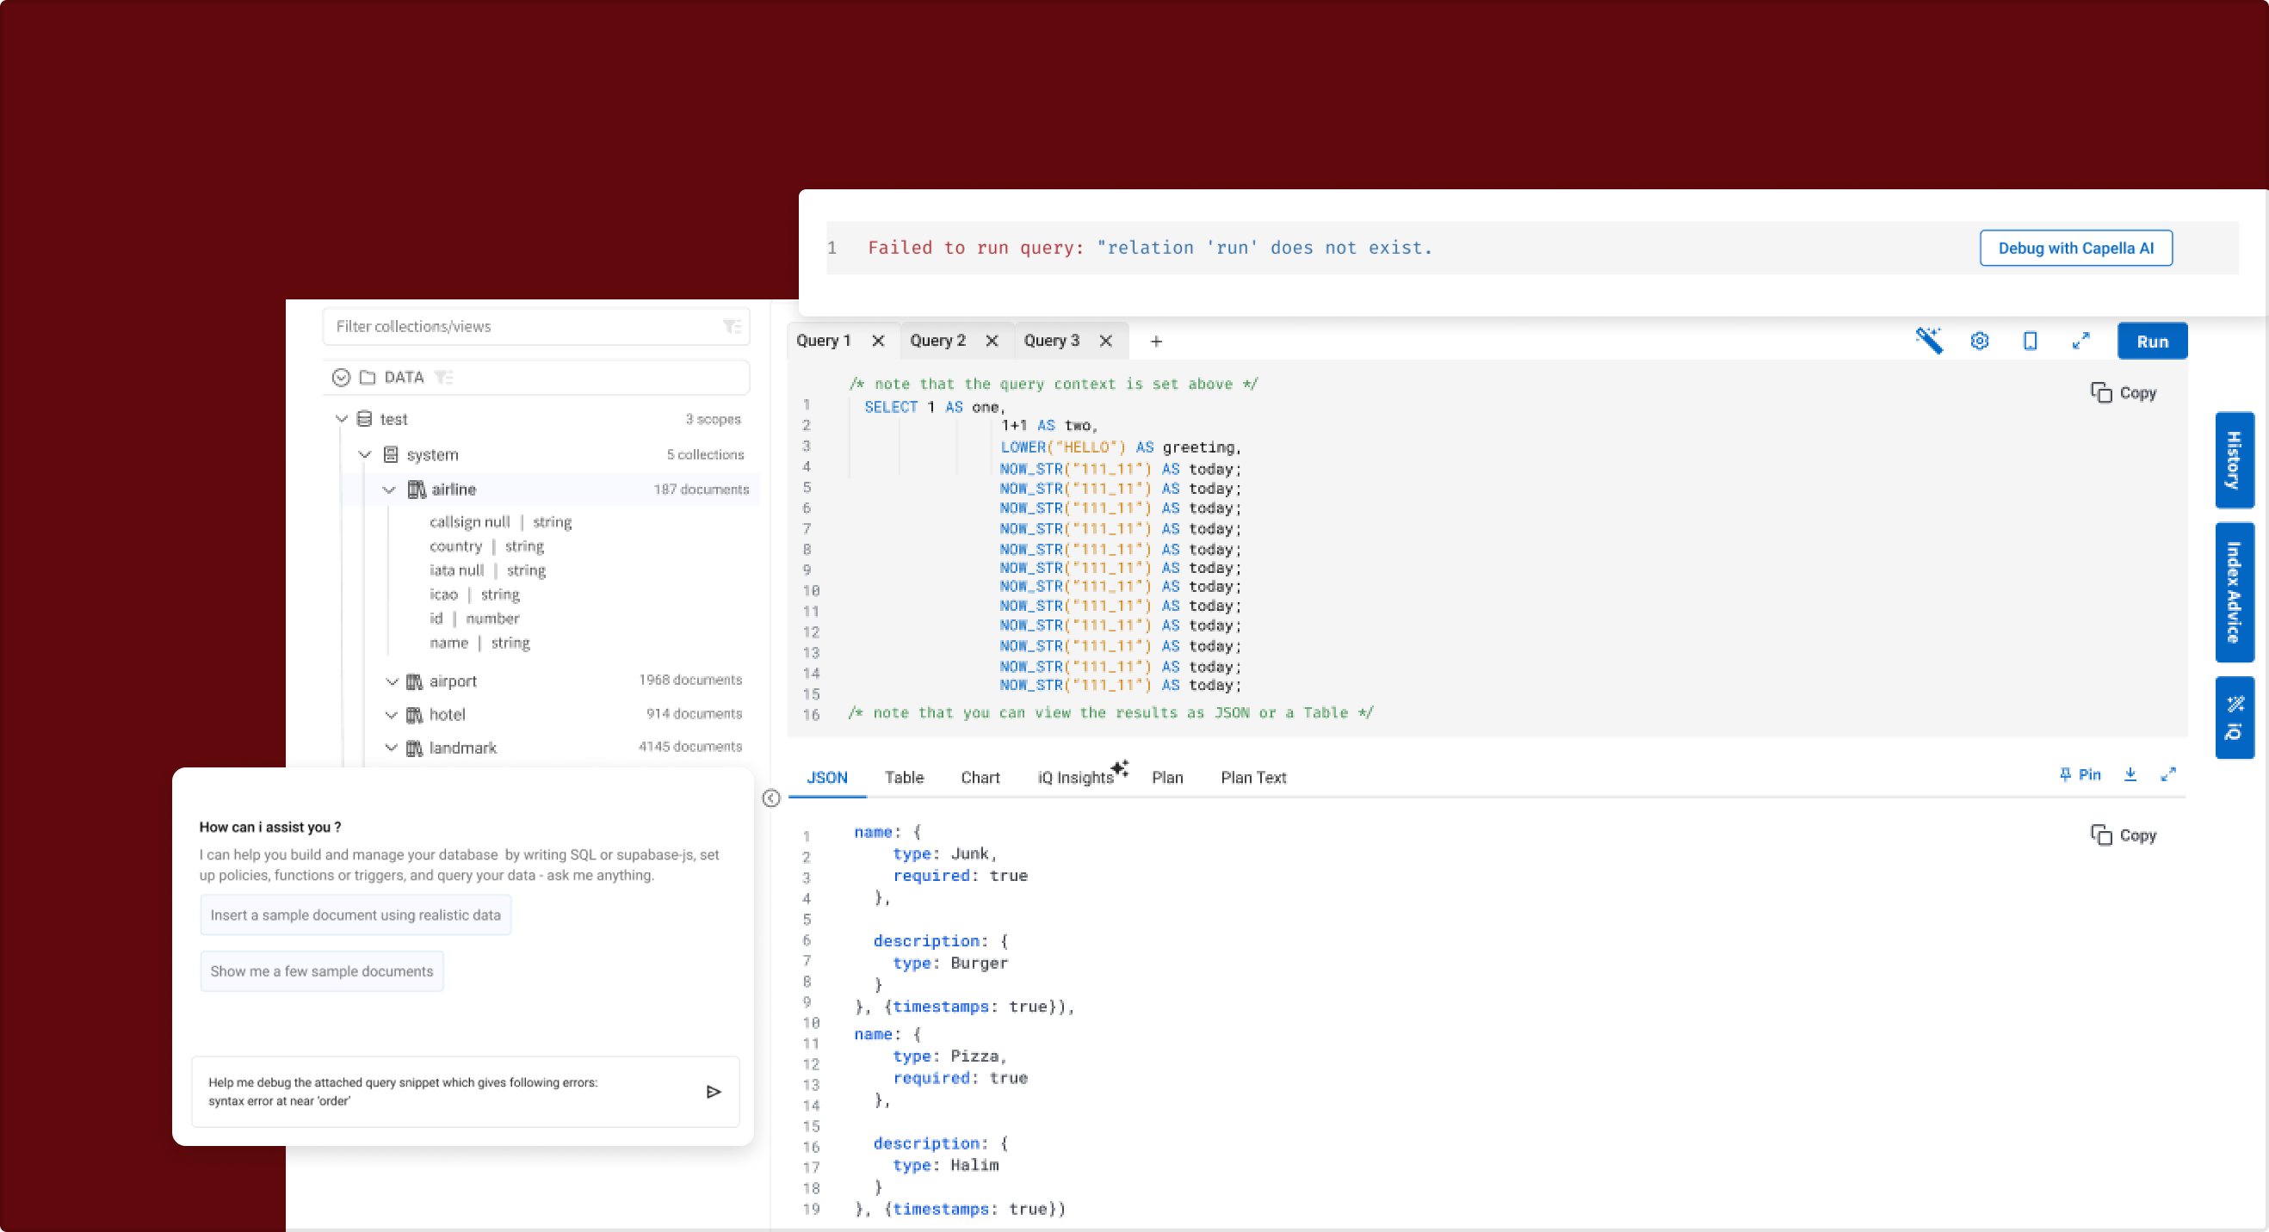Click the landmark collection icon
Screen dimensions: 2269x1232
click(414, 748)
